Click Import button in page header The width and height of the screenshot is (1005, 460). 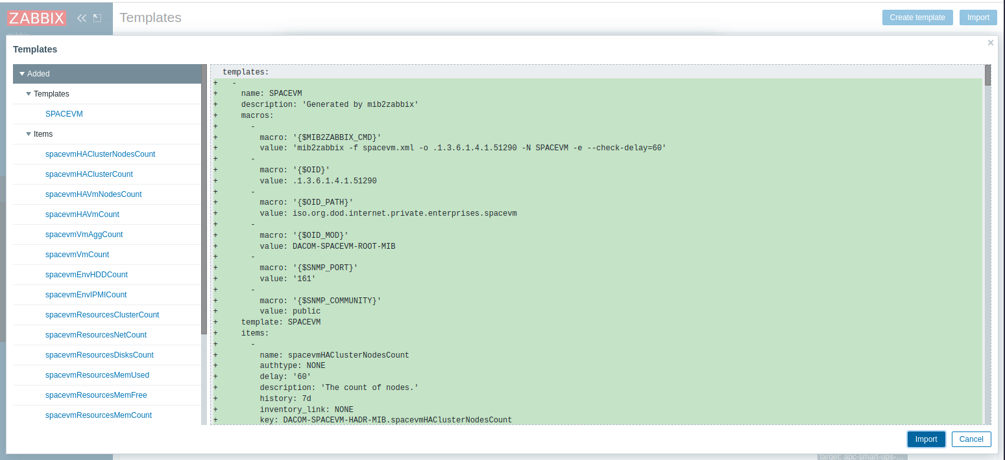pyautogui.click(x=978, y=17)
